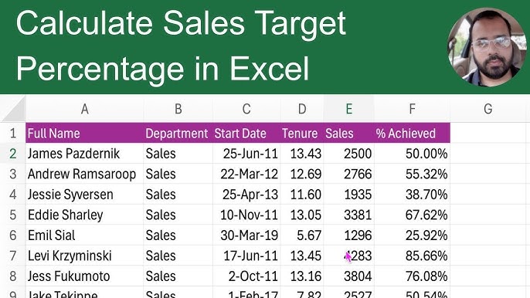
Task: Select cell with James Pazdernik
Action: (85, 154)
